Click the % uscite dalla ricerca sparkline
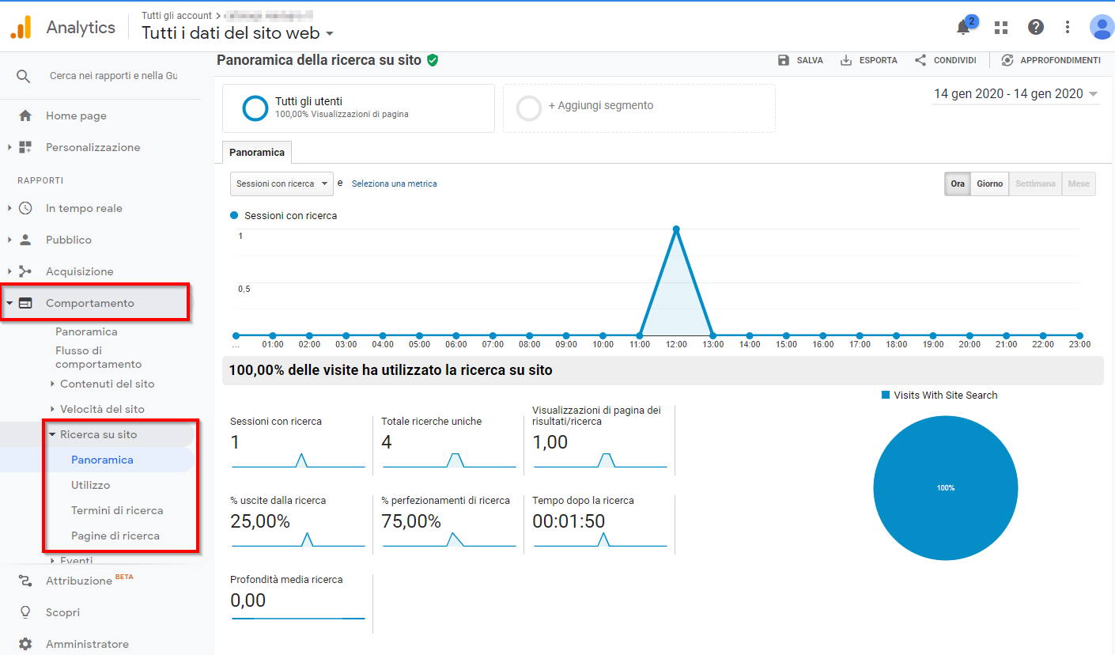The image size is (1115, 655). (298, 540)
